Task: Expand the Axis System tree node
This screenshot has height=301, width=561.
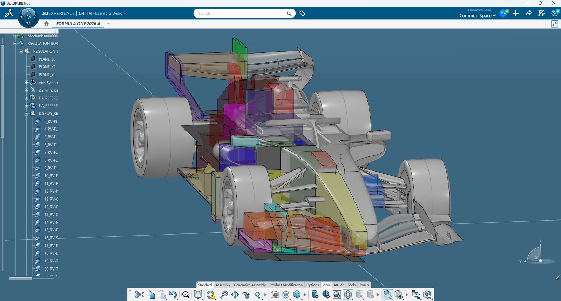Action: pyautogui.click(x=26, y=83)
